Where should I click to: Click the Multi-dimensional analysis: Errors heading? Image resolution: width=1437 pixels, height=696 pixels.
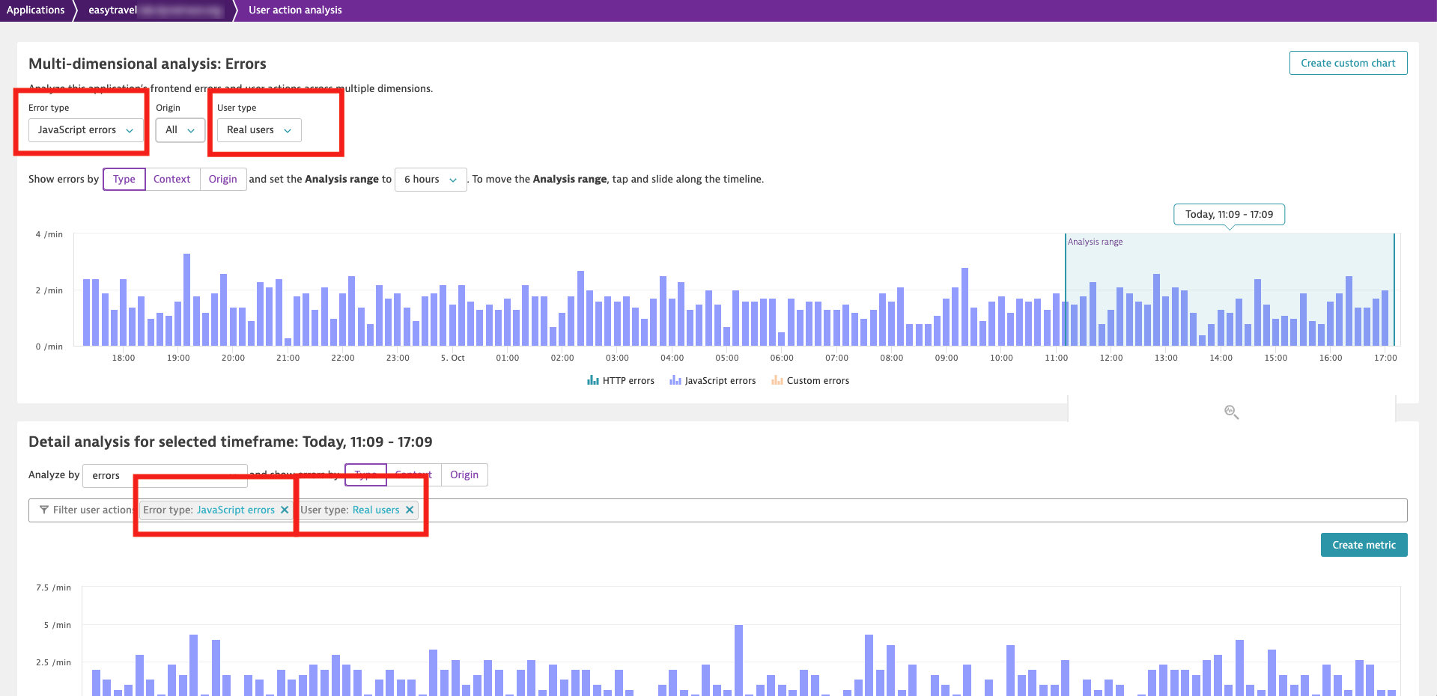point(148,64)
